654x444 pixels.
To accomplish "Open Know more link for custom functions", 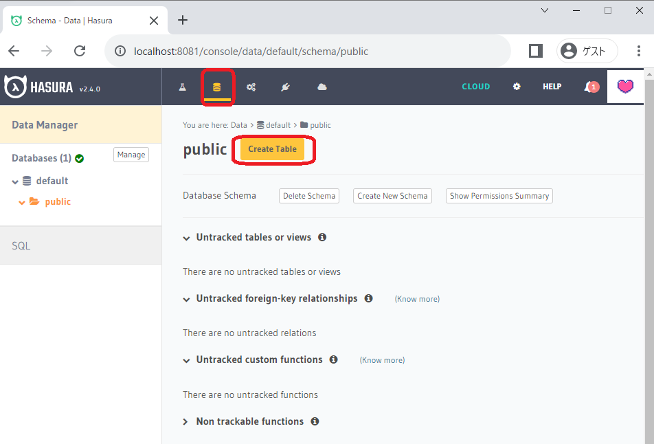I will click(382, 360).
